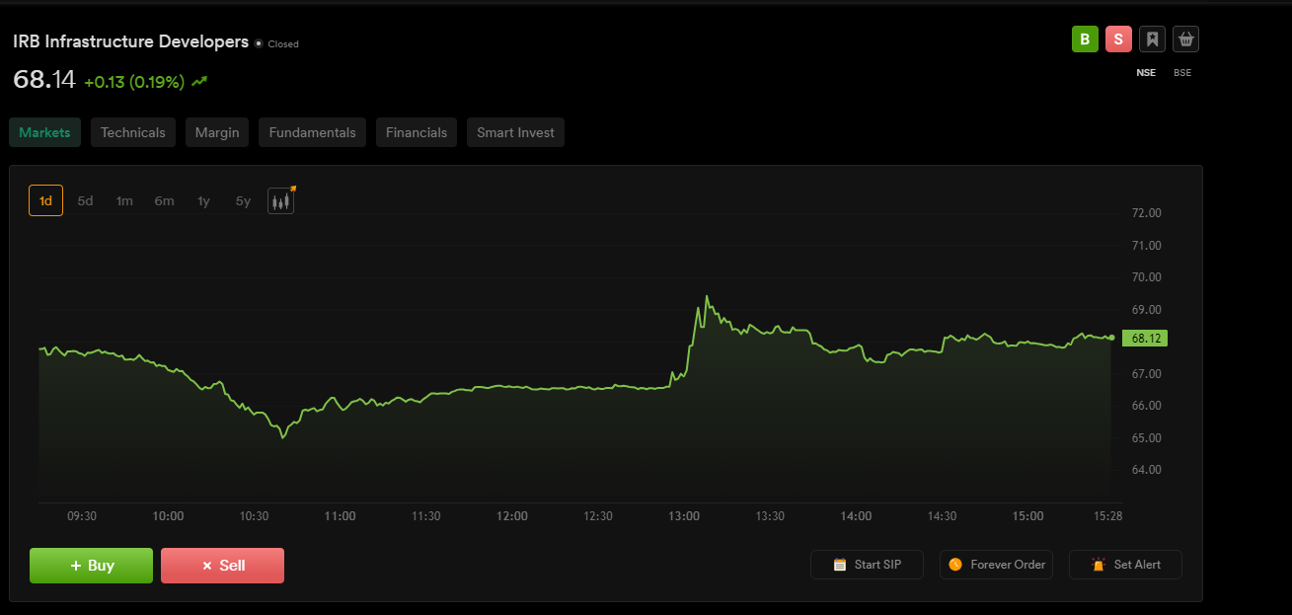1292x615 pixels.
Task: Click the green + Buy button
Action: point(91,566)
